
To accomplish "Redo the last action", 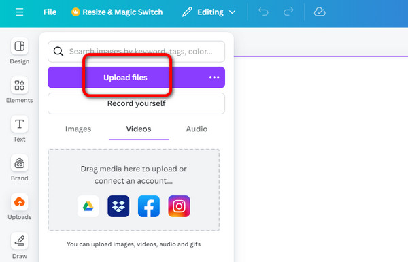I will [288, 12].
